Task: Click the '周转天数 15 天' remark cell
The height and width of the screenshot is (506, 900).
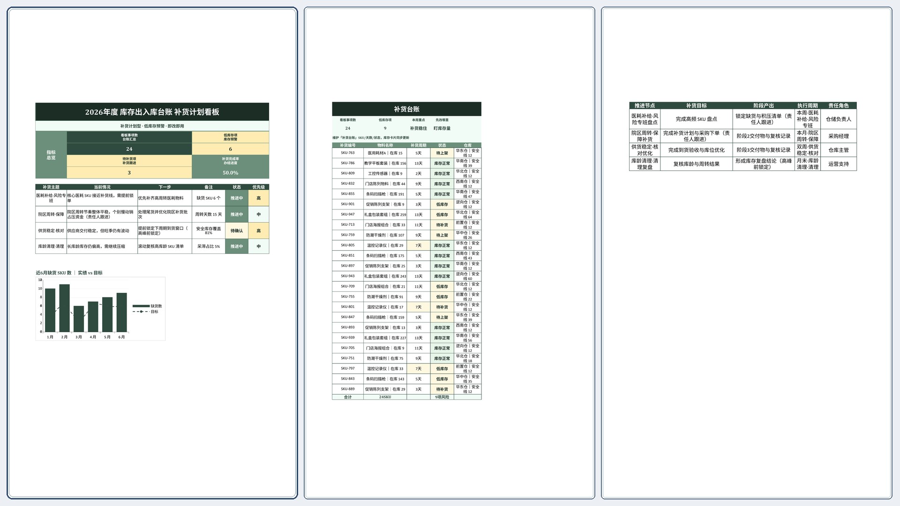Action: [209, 215]
